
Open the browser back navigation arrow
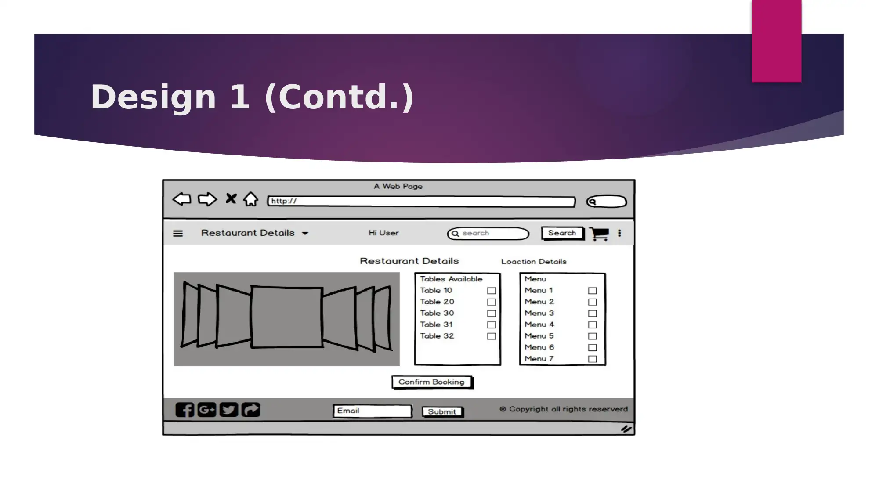tap(181, 200)
